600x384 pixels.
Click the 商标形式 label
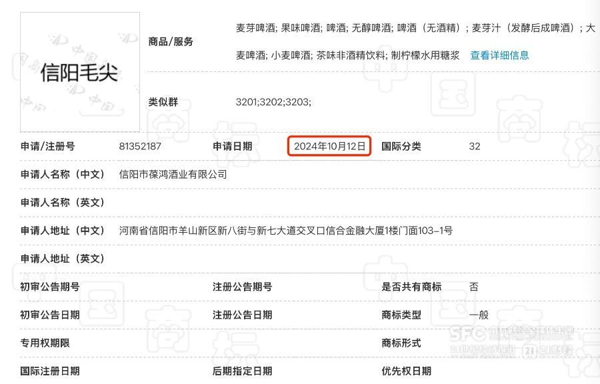click(401, 343)
